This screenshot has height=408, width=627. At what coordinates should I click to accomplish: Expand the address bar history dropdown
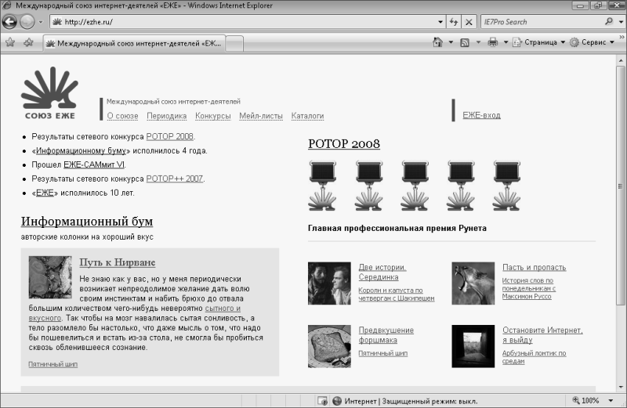pos(440,22)
